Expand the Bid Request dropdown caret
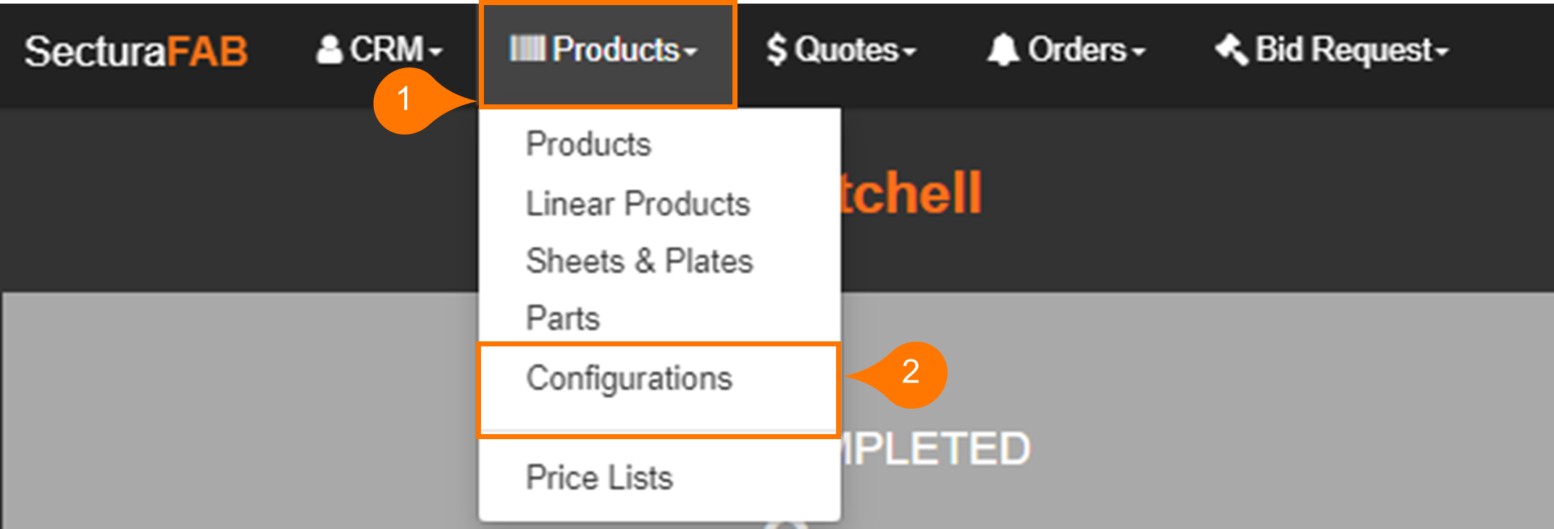 [x=1442, y=52]
